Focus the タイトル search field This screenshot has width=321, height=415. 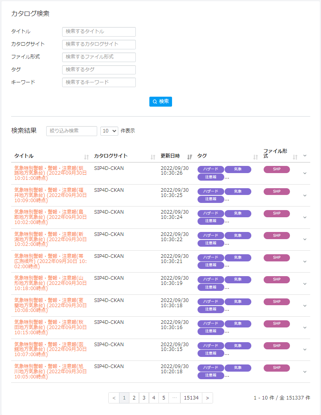pos(99,32)
